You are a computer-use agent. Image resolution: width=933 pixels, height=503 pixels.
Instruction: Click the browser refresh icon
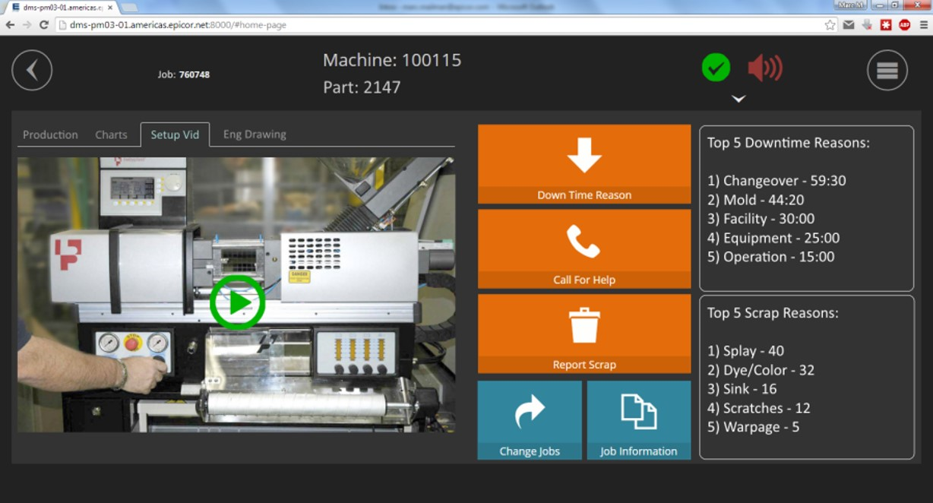tap(43, 24)
